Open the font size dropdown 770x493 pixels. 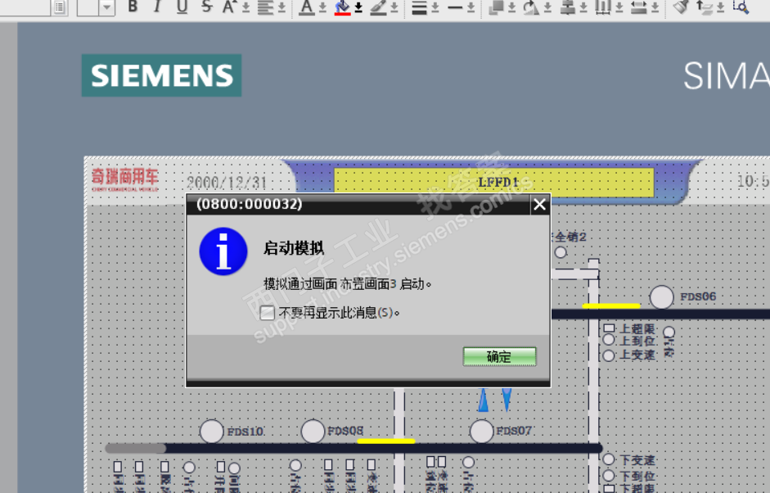pos(107,7)
